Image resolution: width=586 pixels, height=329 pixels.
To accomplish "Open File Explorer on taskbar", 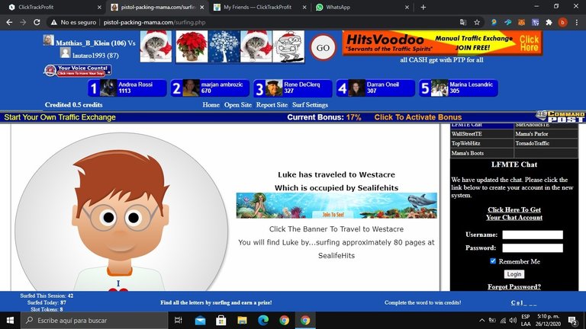I will [242, 321].
